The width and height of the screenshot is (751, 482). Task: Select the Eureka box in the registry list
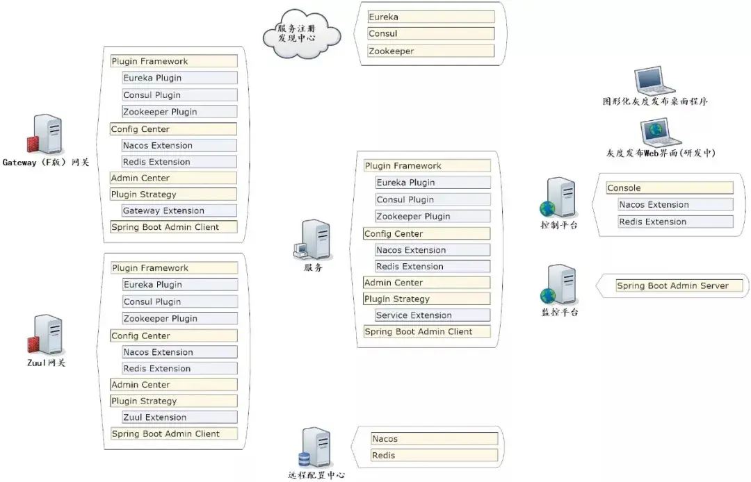(431, 17)
